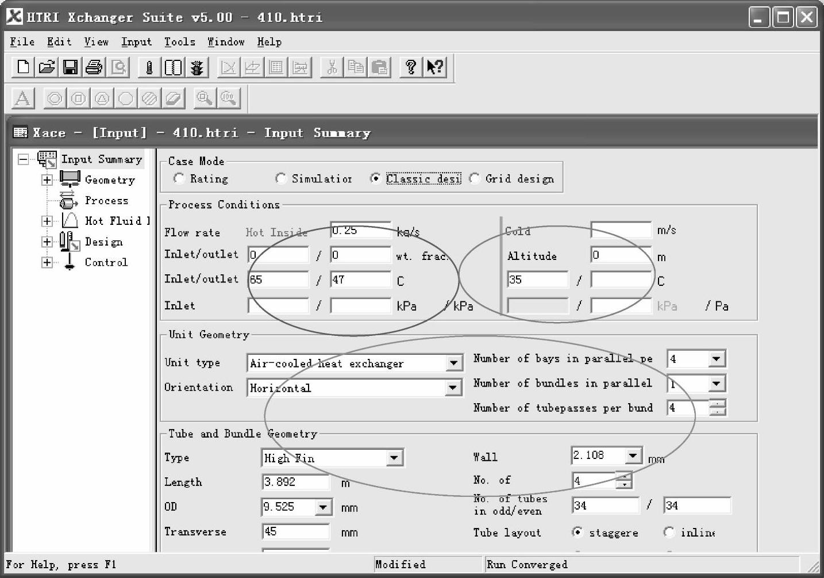The image size is (824, 578).
Task: Click the octagon with square icon
Action: click(79, 98)
